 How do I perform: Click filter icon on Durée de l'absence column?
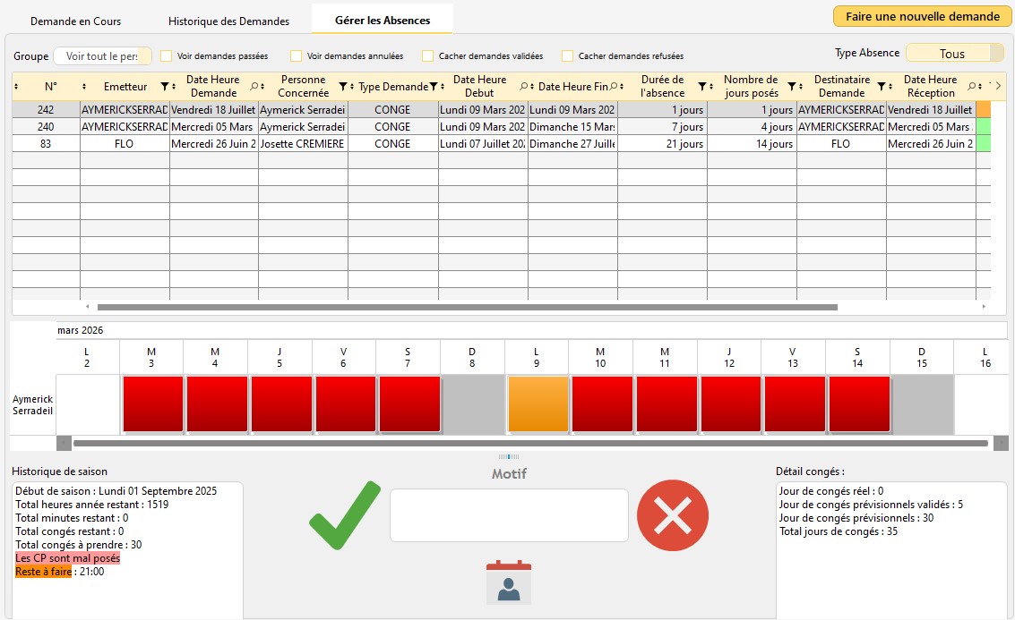[x=701, y=87]
